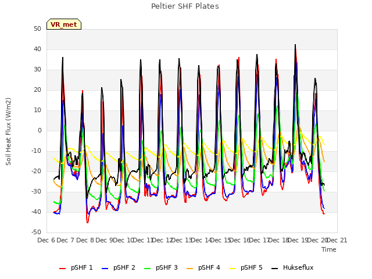Click the 50 y-axis tick label
Viewport: 372px width, 279px height.
tap(37, 29)
